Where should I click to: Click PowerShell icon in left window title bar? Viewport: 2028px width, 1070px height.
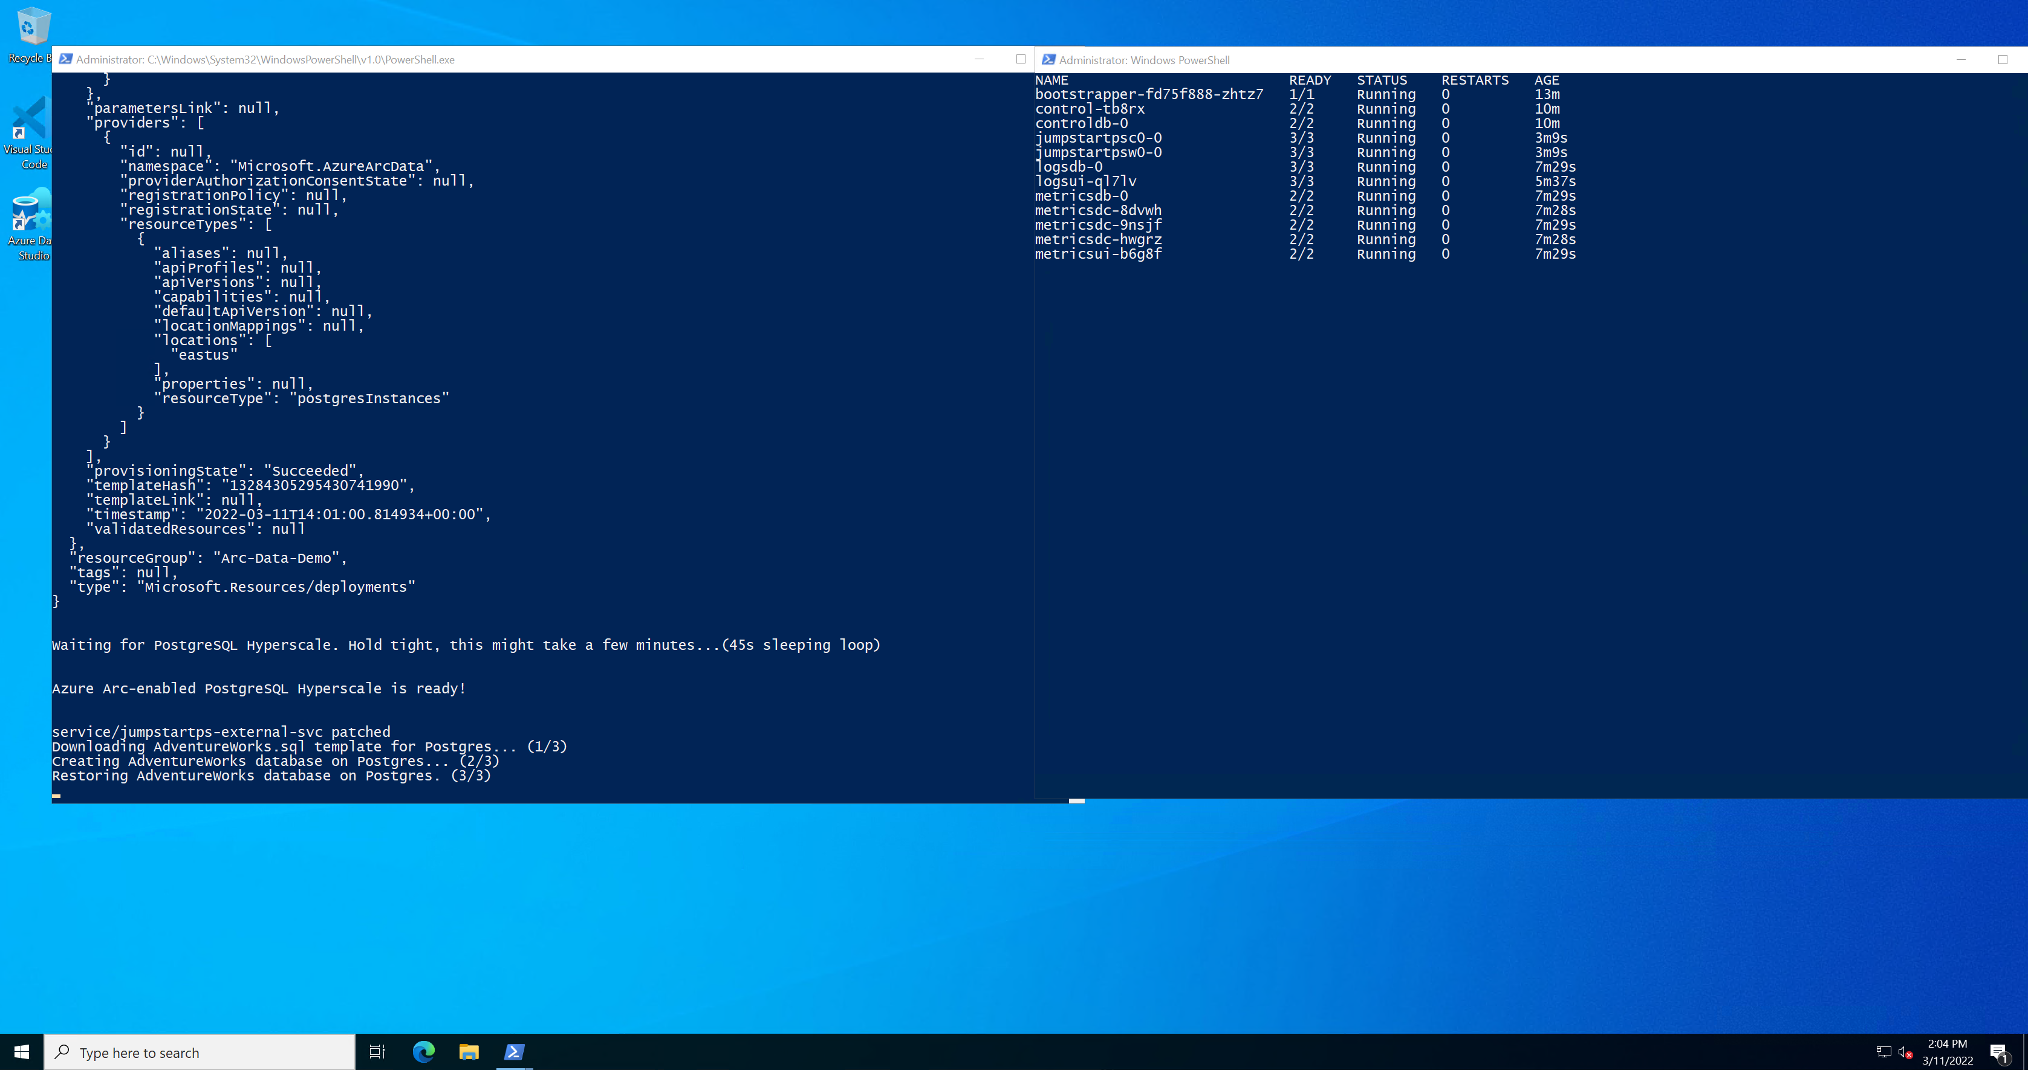[x=66, y=59]
